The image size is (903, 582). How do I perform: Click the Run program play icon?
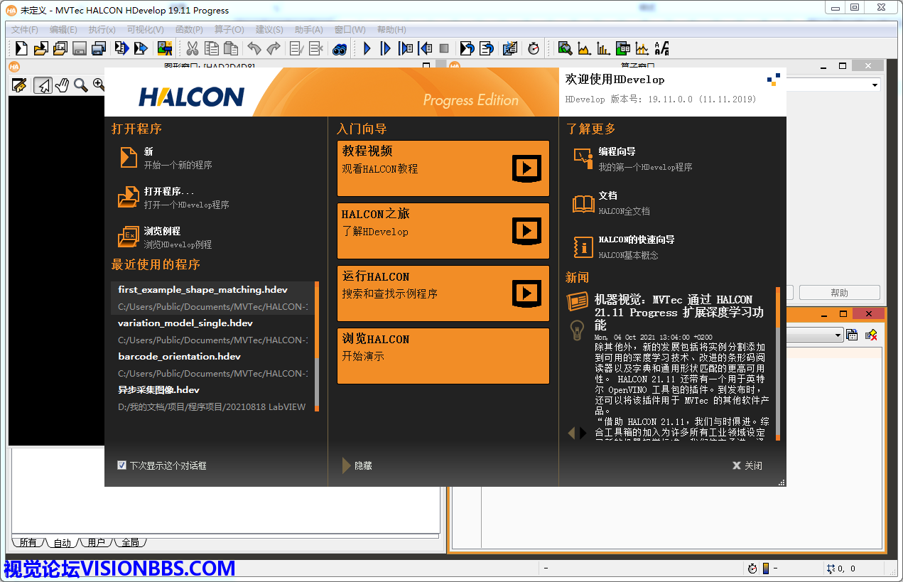point(367,48)
